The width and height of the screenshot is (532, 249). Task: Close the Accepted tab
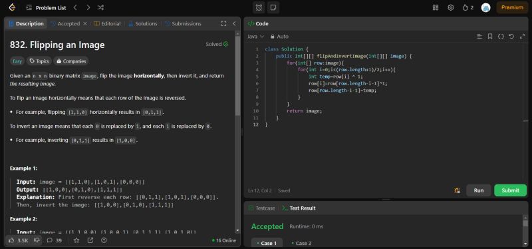point(85,24)
